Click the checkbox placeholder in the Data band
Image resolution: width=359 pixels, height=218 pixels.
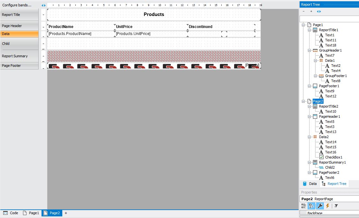(224, 34)
